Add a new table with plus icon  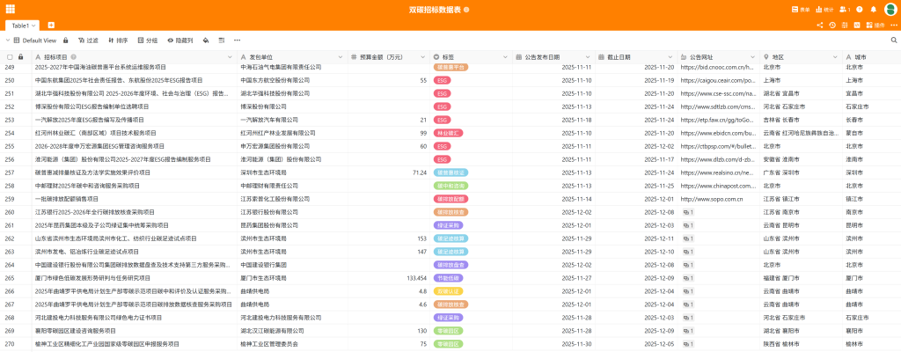pyautogui.click(x=51, y=26)
